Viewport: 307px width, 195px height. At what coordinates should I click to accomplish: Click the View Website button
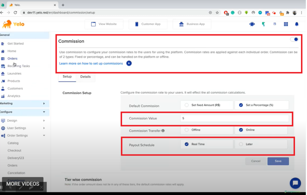tap(104, 24)
